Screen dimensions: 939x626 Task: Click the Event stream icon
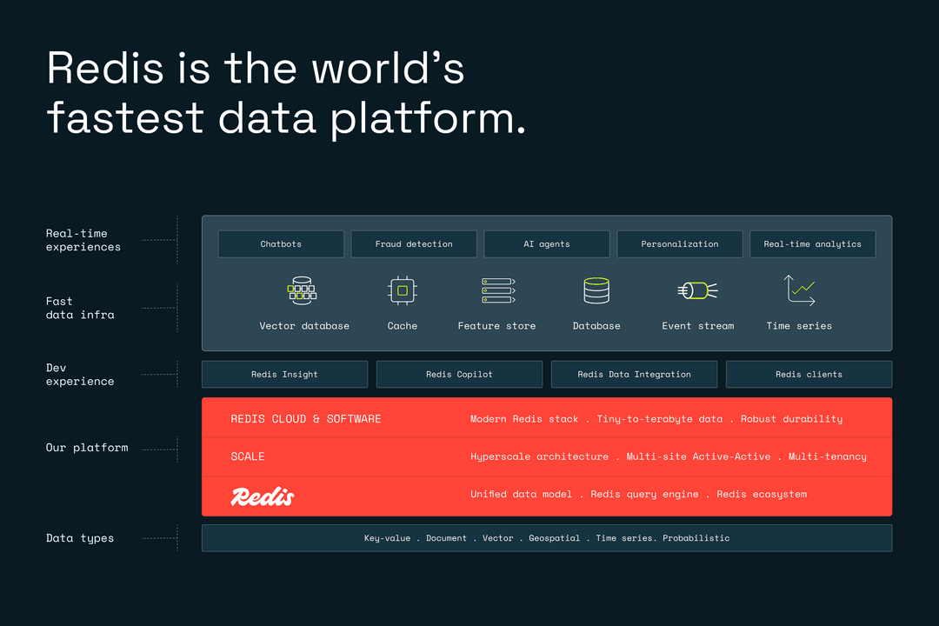click(x=697, y=290)
